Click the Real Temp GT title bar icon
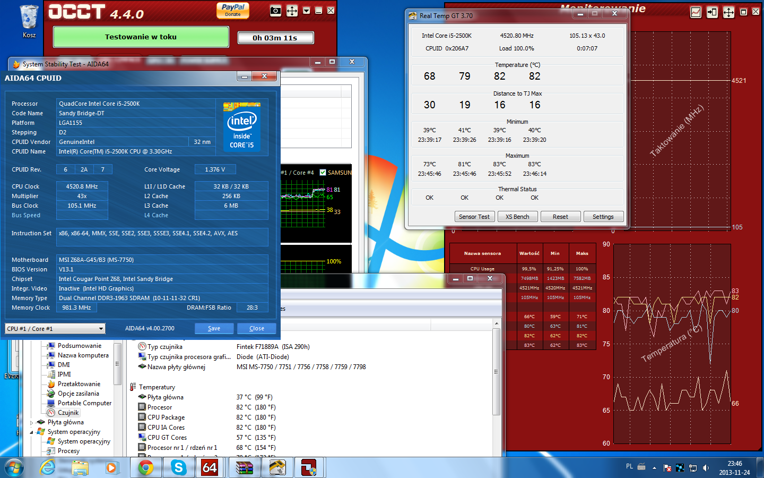The height and width of the screenshot is (478, 764). click(413, 16)
